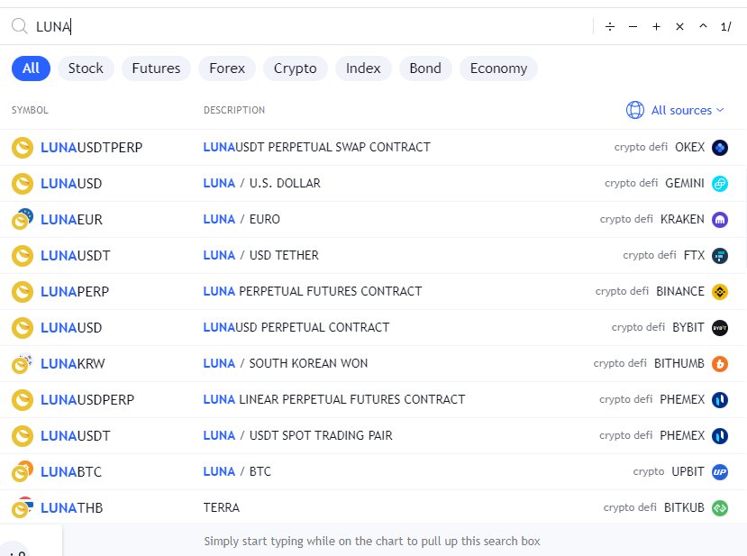747x556 pixels.
Task: Click the BYBIT exchange logo
Action: [x=720, y=328]
